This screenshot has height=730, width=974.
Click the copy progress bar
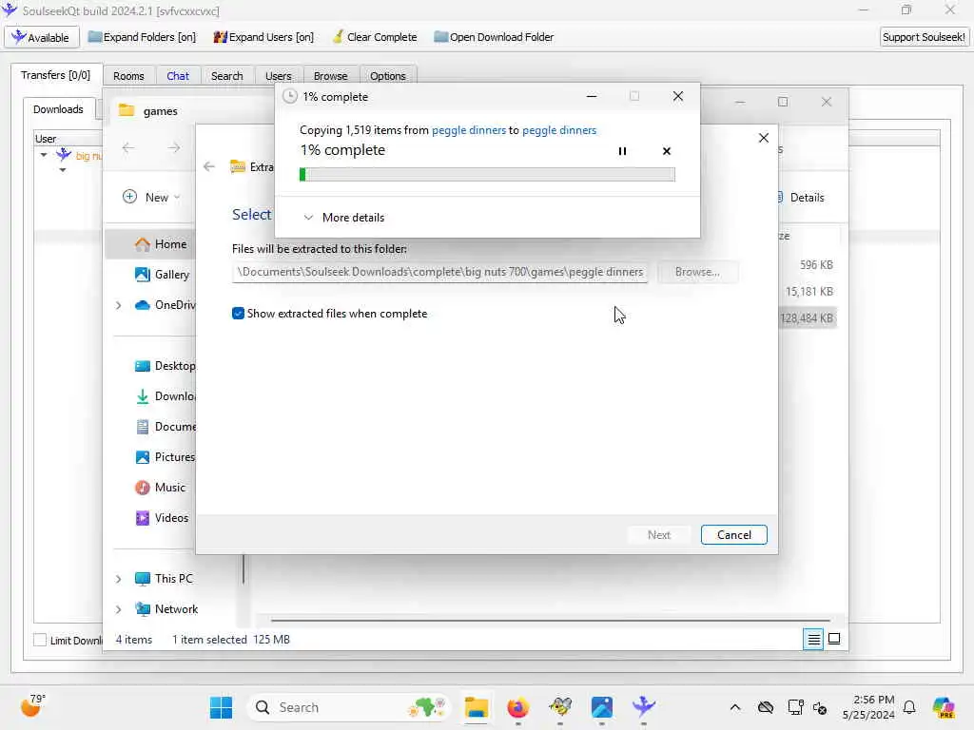(x=487, y=175)
